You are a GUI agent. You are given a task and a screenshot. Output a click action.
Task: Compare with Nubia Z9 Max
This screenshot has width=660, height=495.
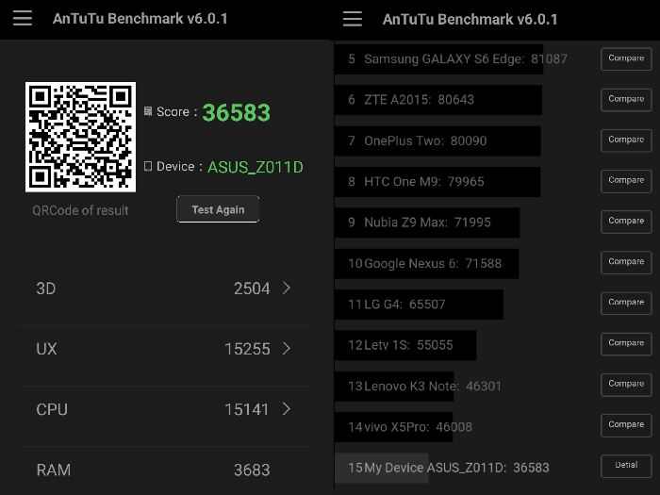[x=626, y=222]
